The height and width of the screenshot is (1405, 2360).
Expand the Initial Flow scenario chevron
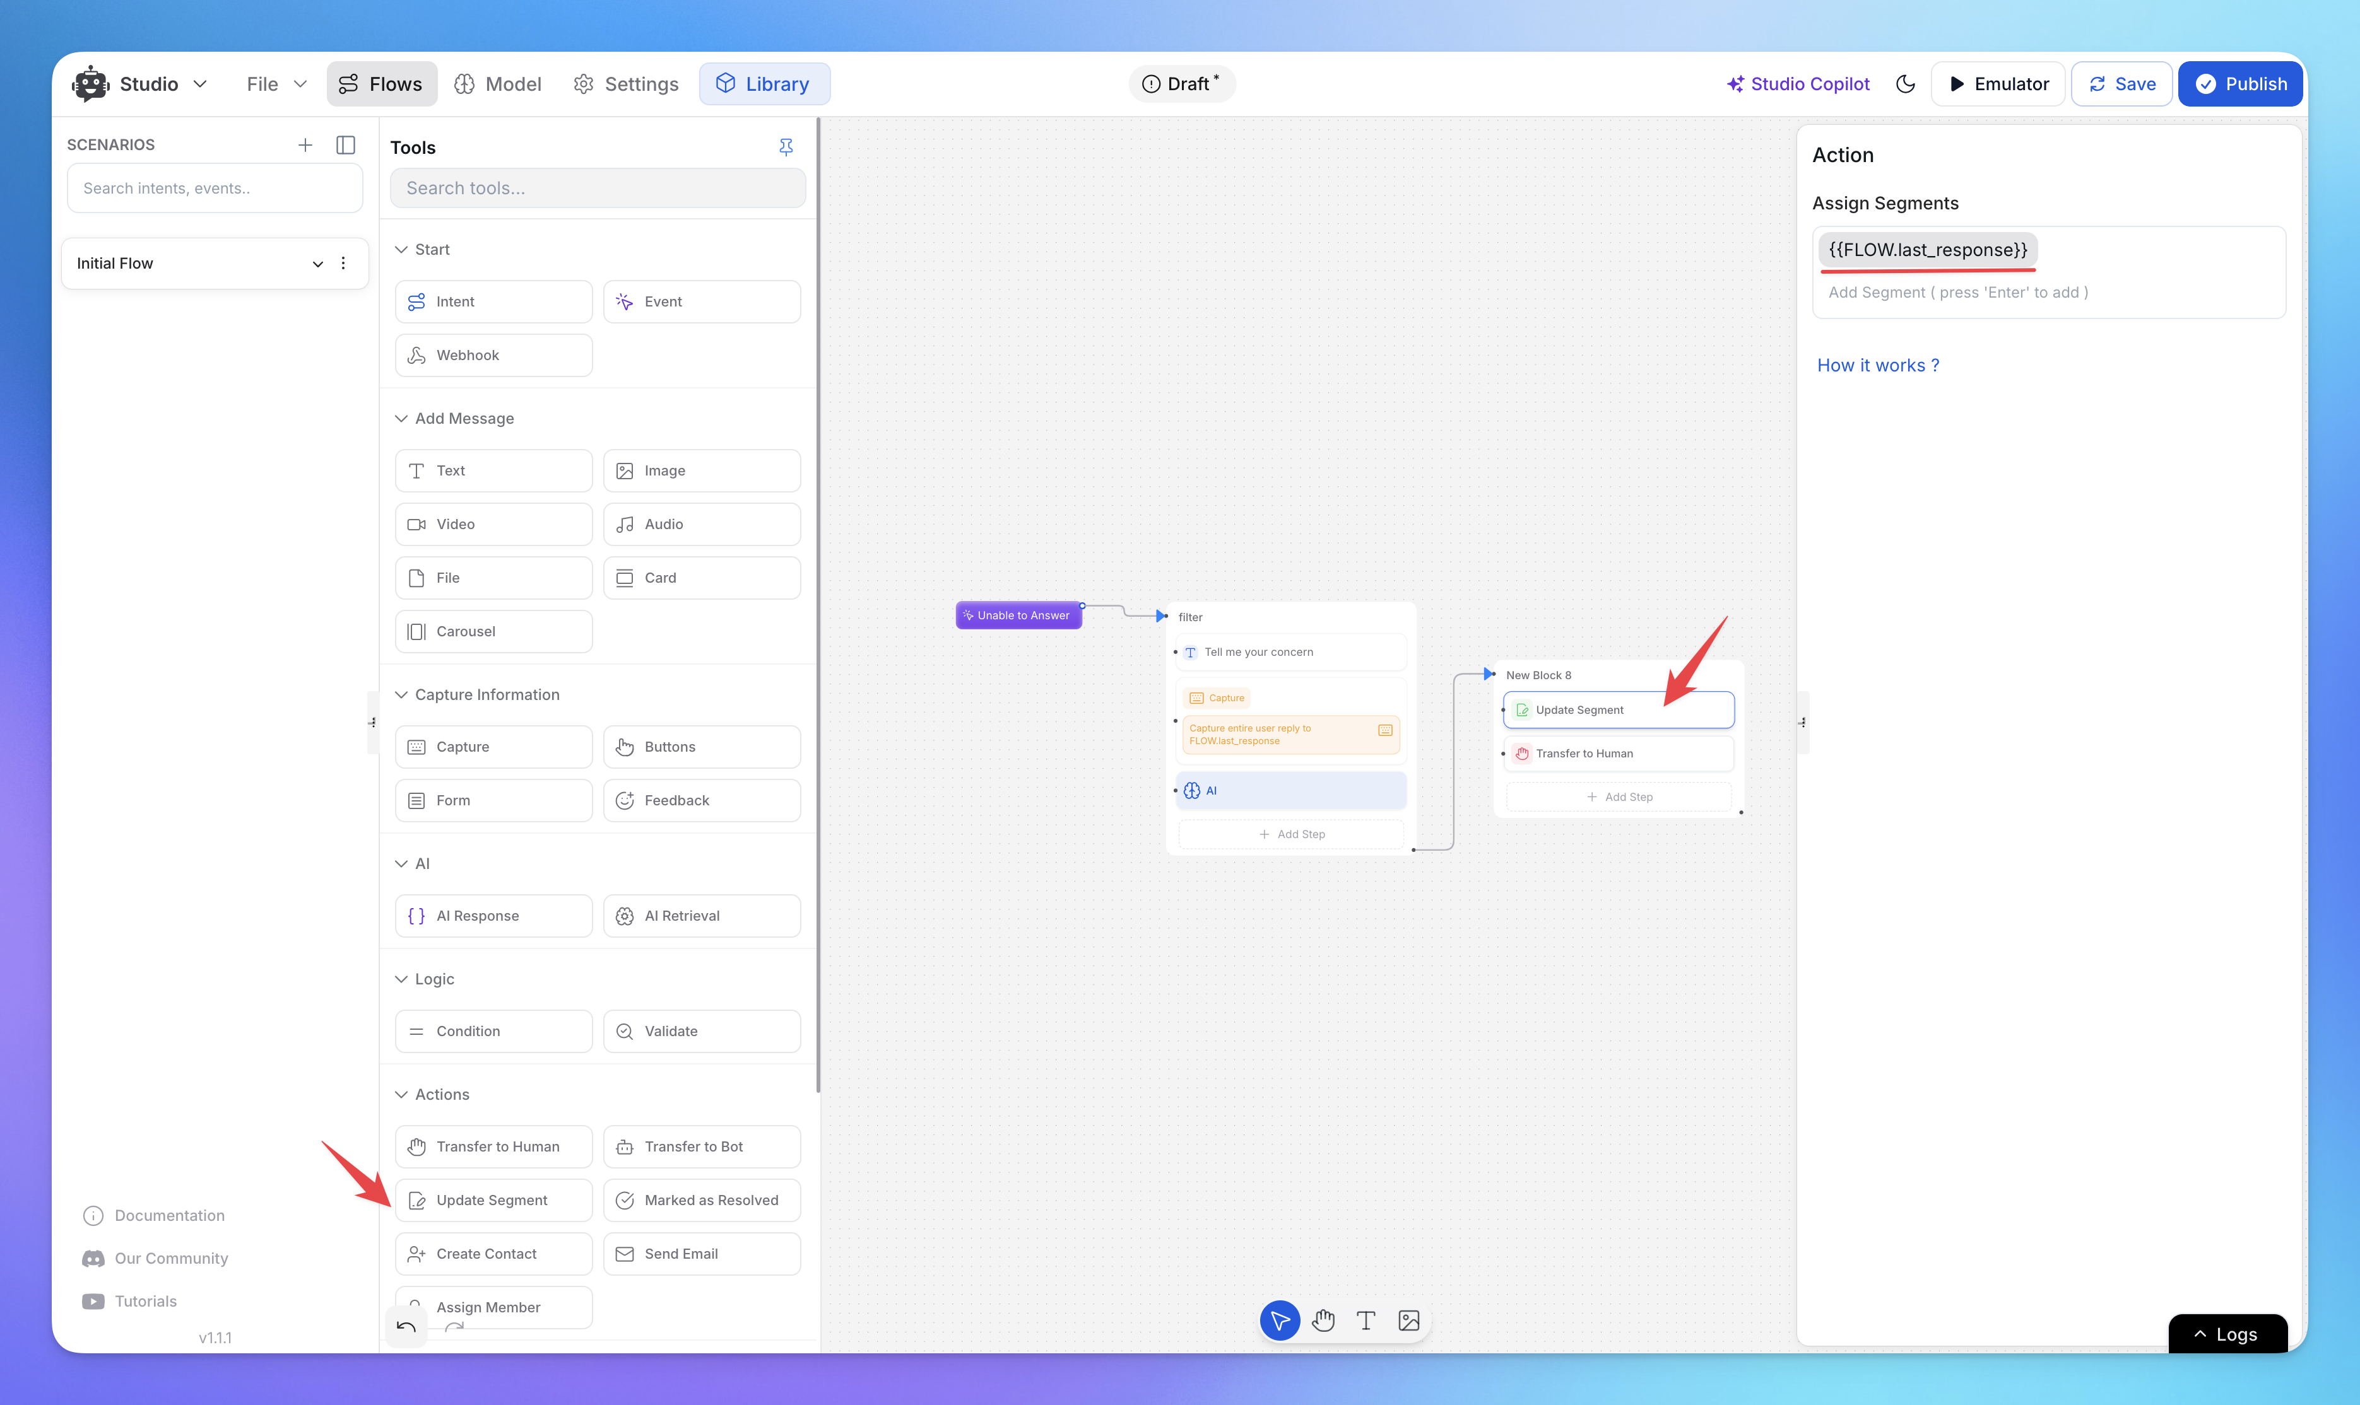317,263
